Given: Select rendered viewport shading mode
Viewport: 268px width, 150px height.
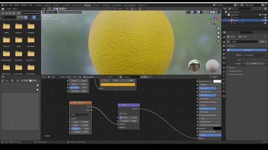Looking at the screenshot, I should tap(216, 12).
